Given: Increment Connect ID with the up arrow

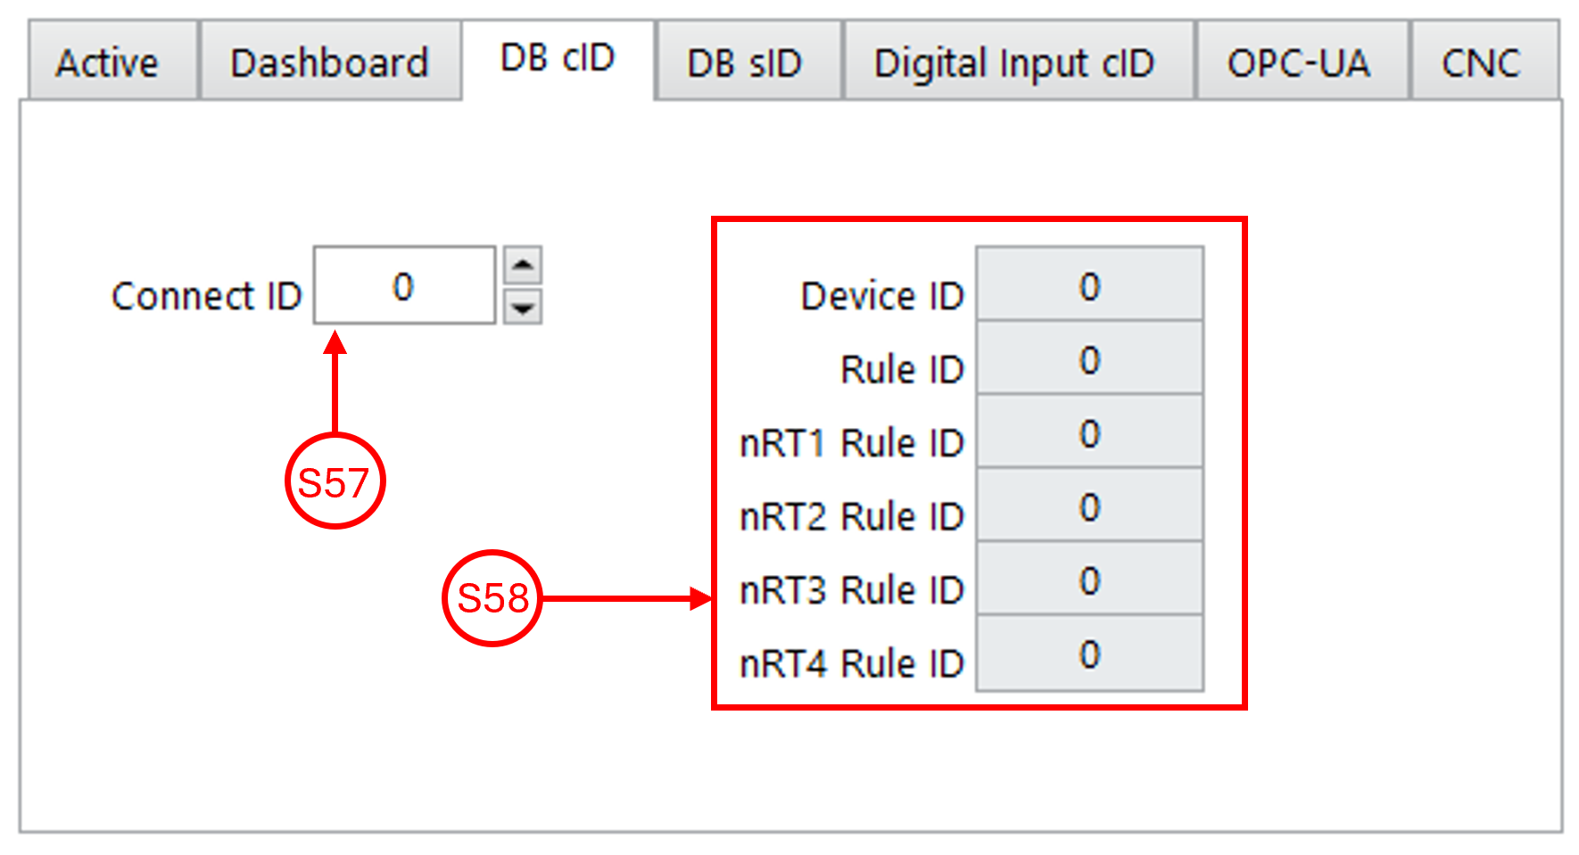Looking at the screenshot, I should coord(523,265).
